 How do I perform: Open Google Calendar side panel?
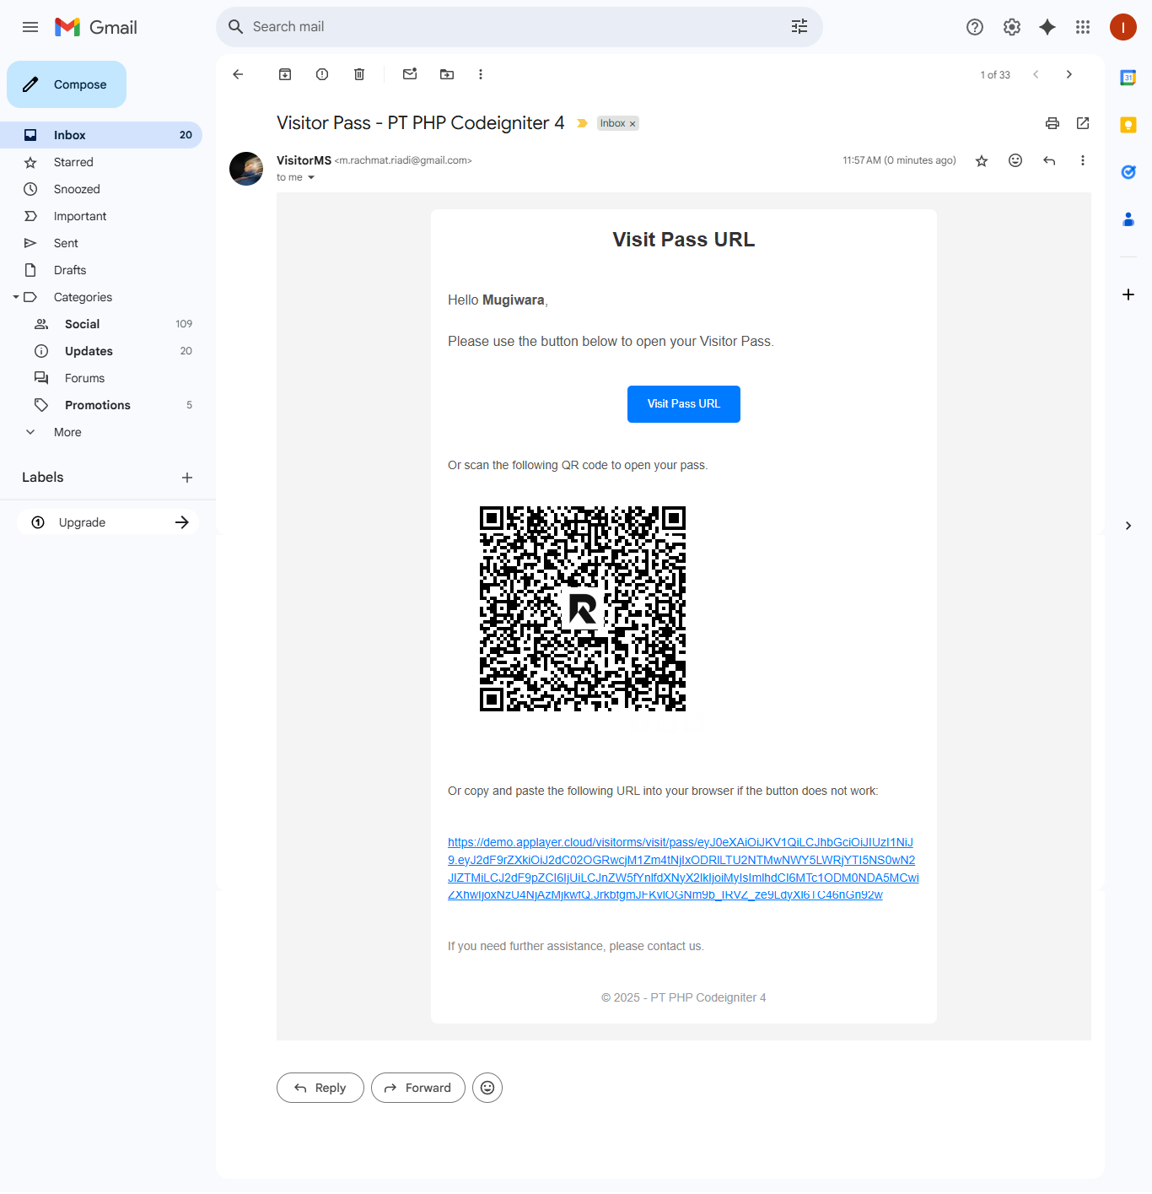tap(1128, 78)
